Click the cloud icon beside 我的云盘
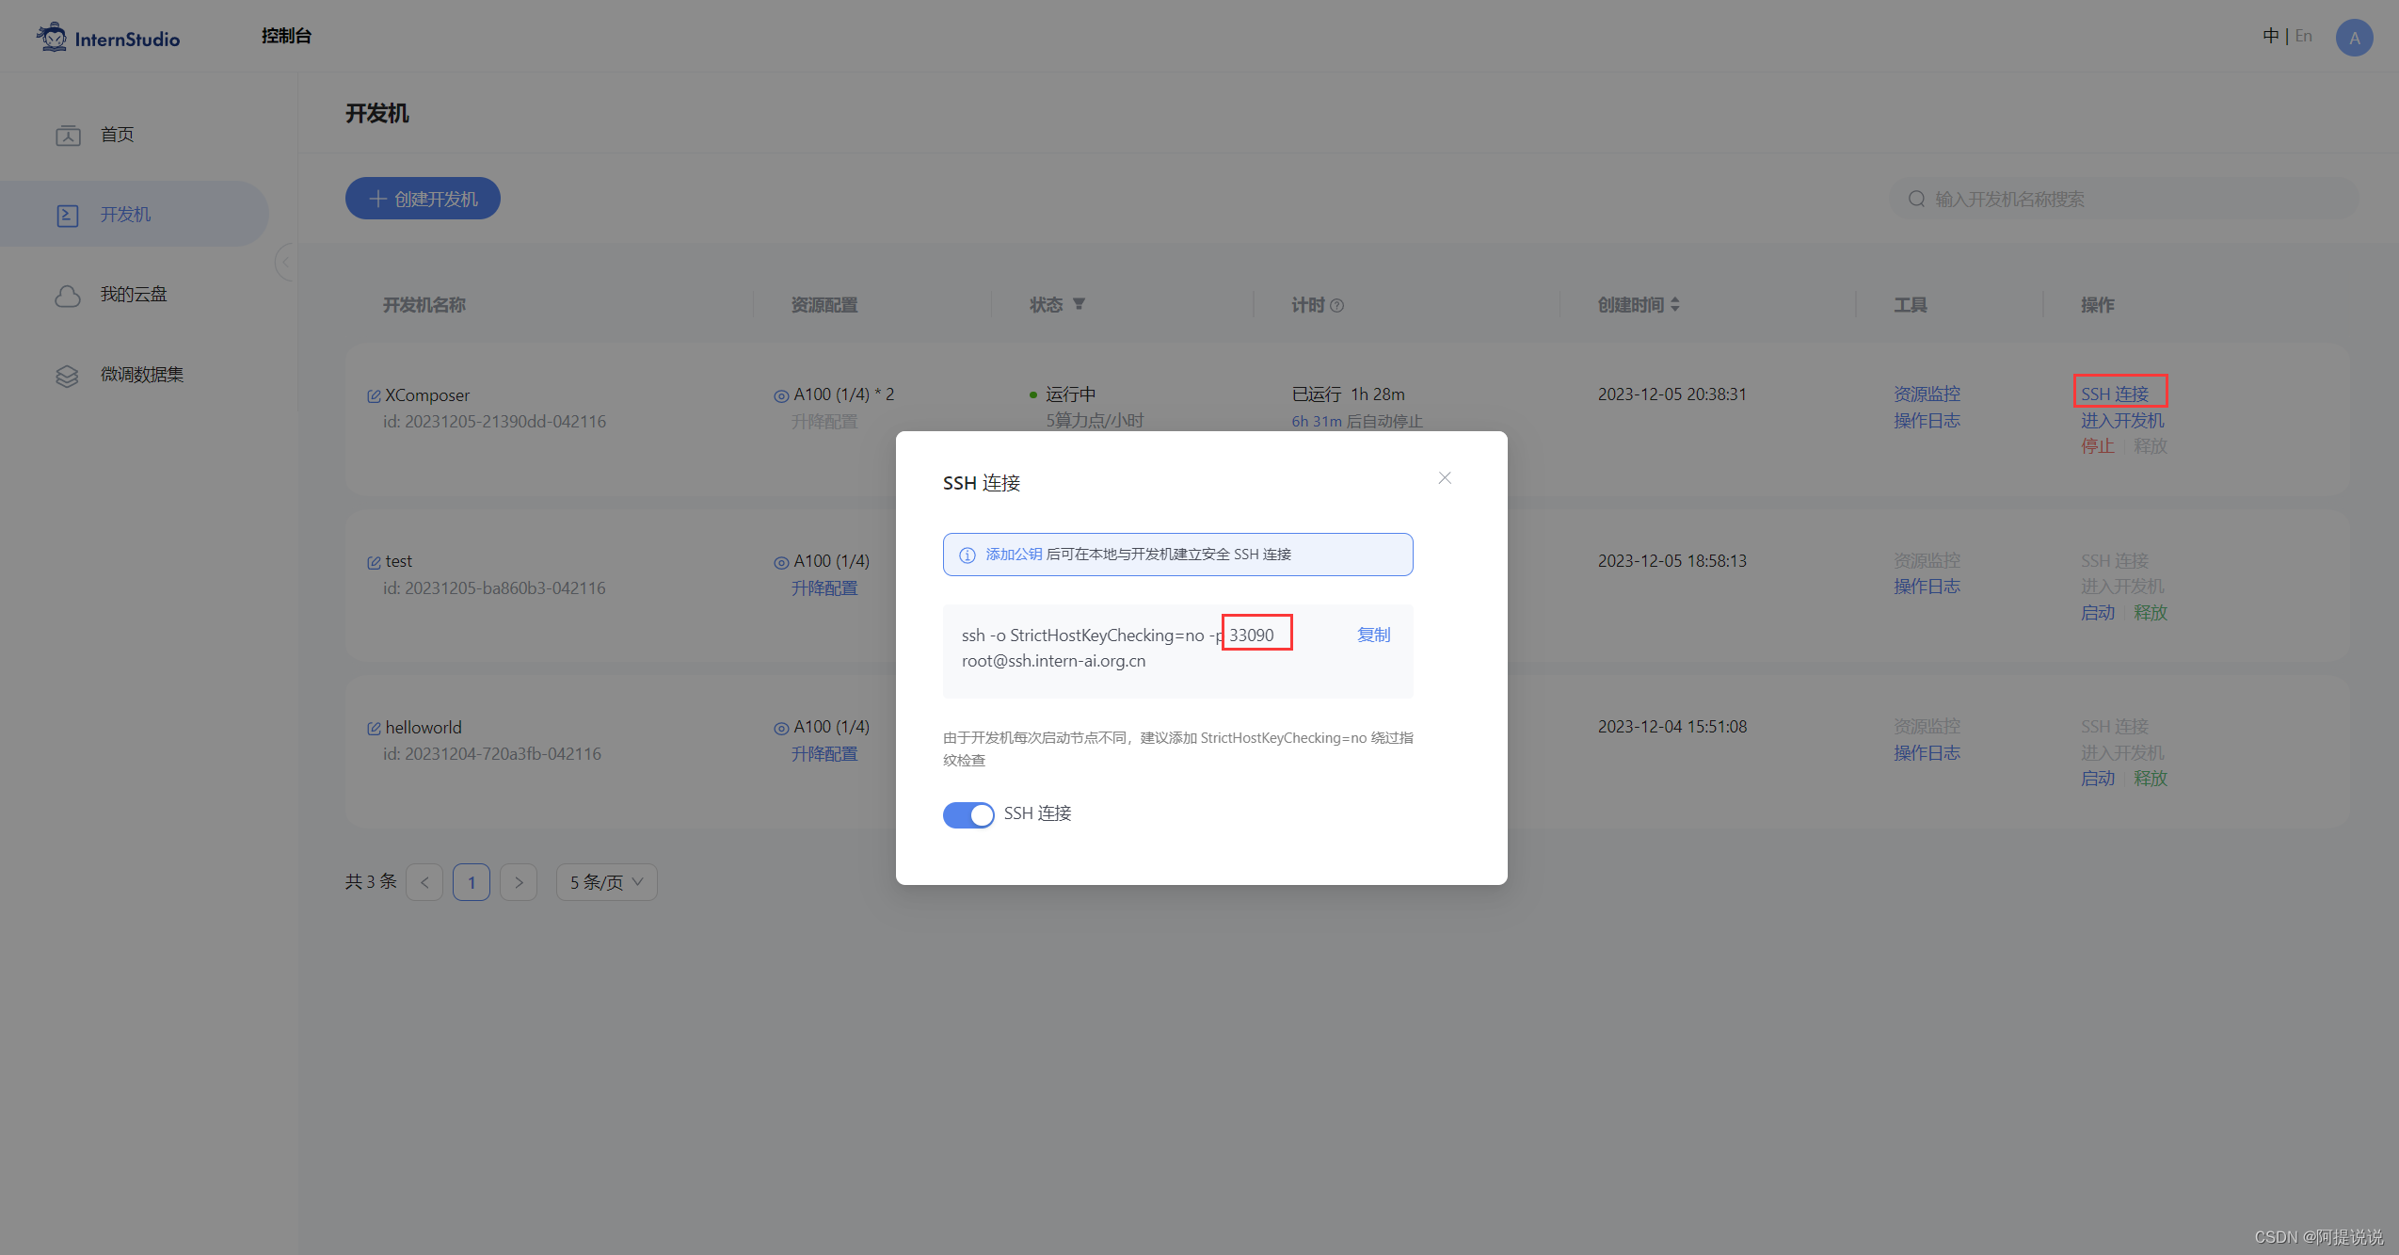This screenshot has width=2399, height=1255. coord(68,296)
